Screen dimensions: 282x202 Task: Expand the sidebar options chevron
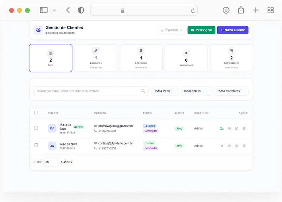coord(54,10)
